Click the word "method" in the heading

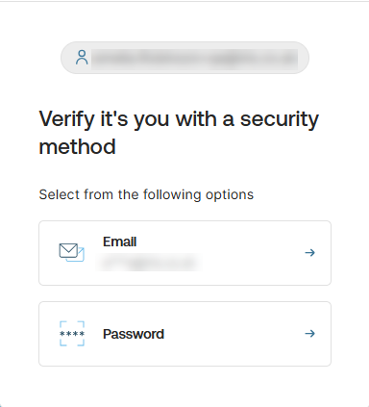(77, 147)
